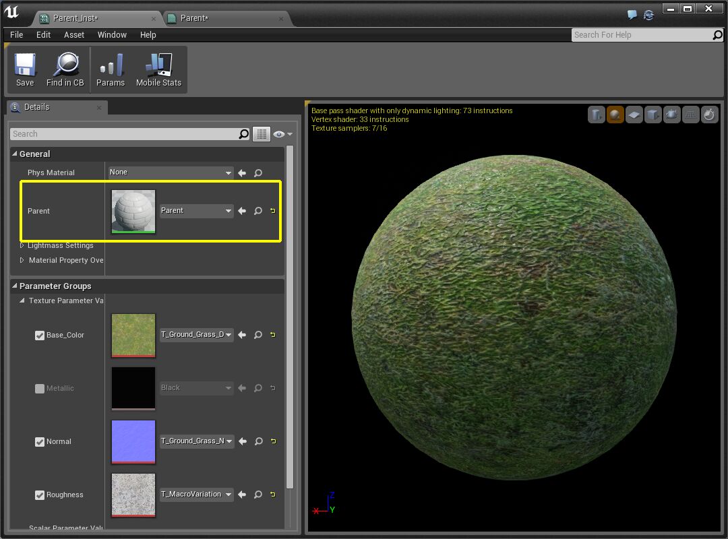Select the teapot preview mesh

point(671,115)
